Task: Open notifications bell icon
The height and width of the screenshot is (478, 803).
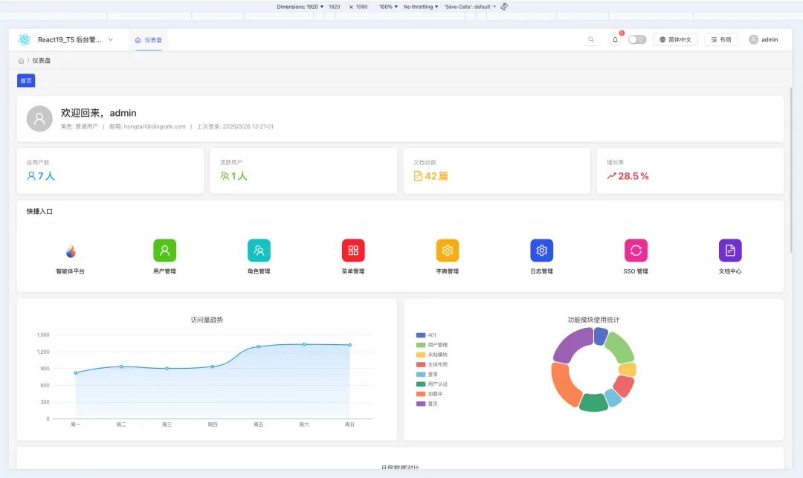Action: 615,39
